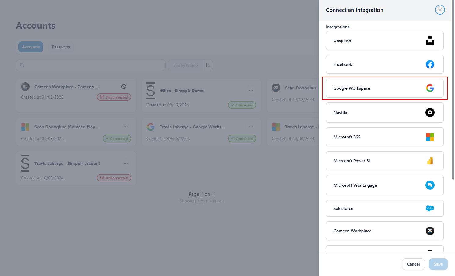Click the Simpplr logo on the Travis Laberge - Simpplr account card

click(x=25, y=163)
